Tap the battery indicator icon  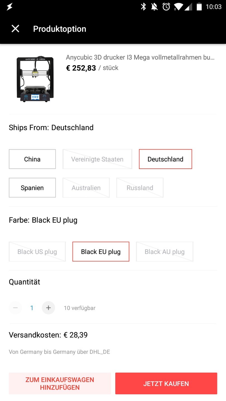click(x=199, y=7)
